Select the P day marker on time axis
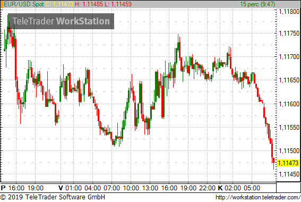The image size is (301, 202). click(3, 188)
